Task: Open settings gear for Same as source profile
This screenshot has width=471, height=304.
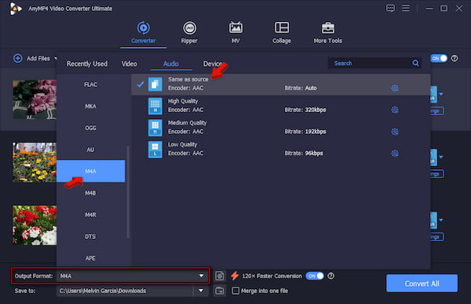Action: click(x=395, y=88)
